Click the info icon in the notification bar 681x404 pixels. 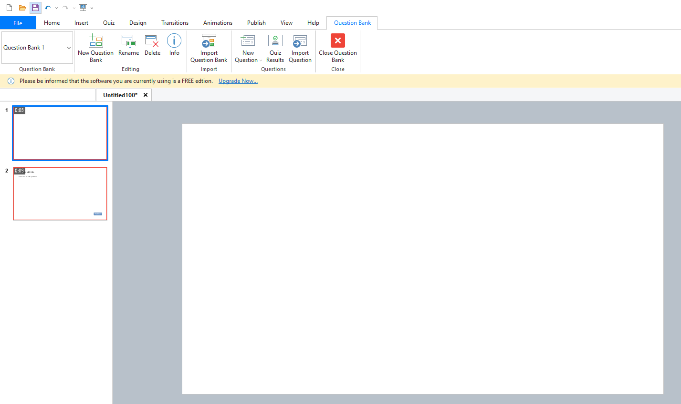coord(11,81)
